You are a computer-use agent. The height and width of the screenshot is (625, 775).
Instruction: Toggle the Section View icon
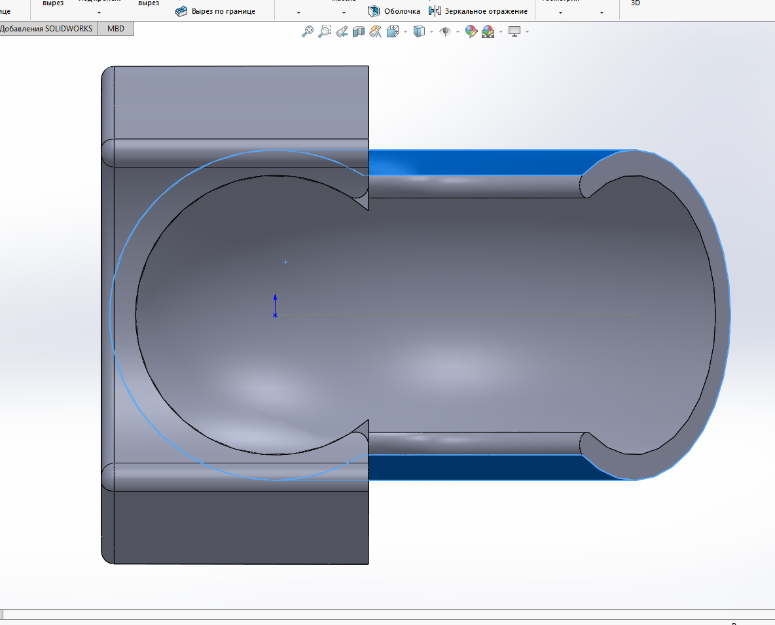(358, 31)
